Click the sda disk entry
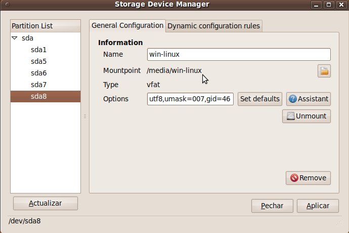 (x=27, y=38)
